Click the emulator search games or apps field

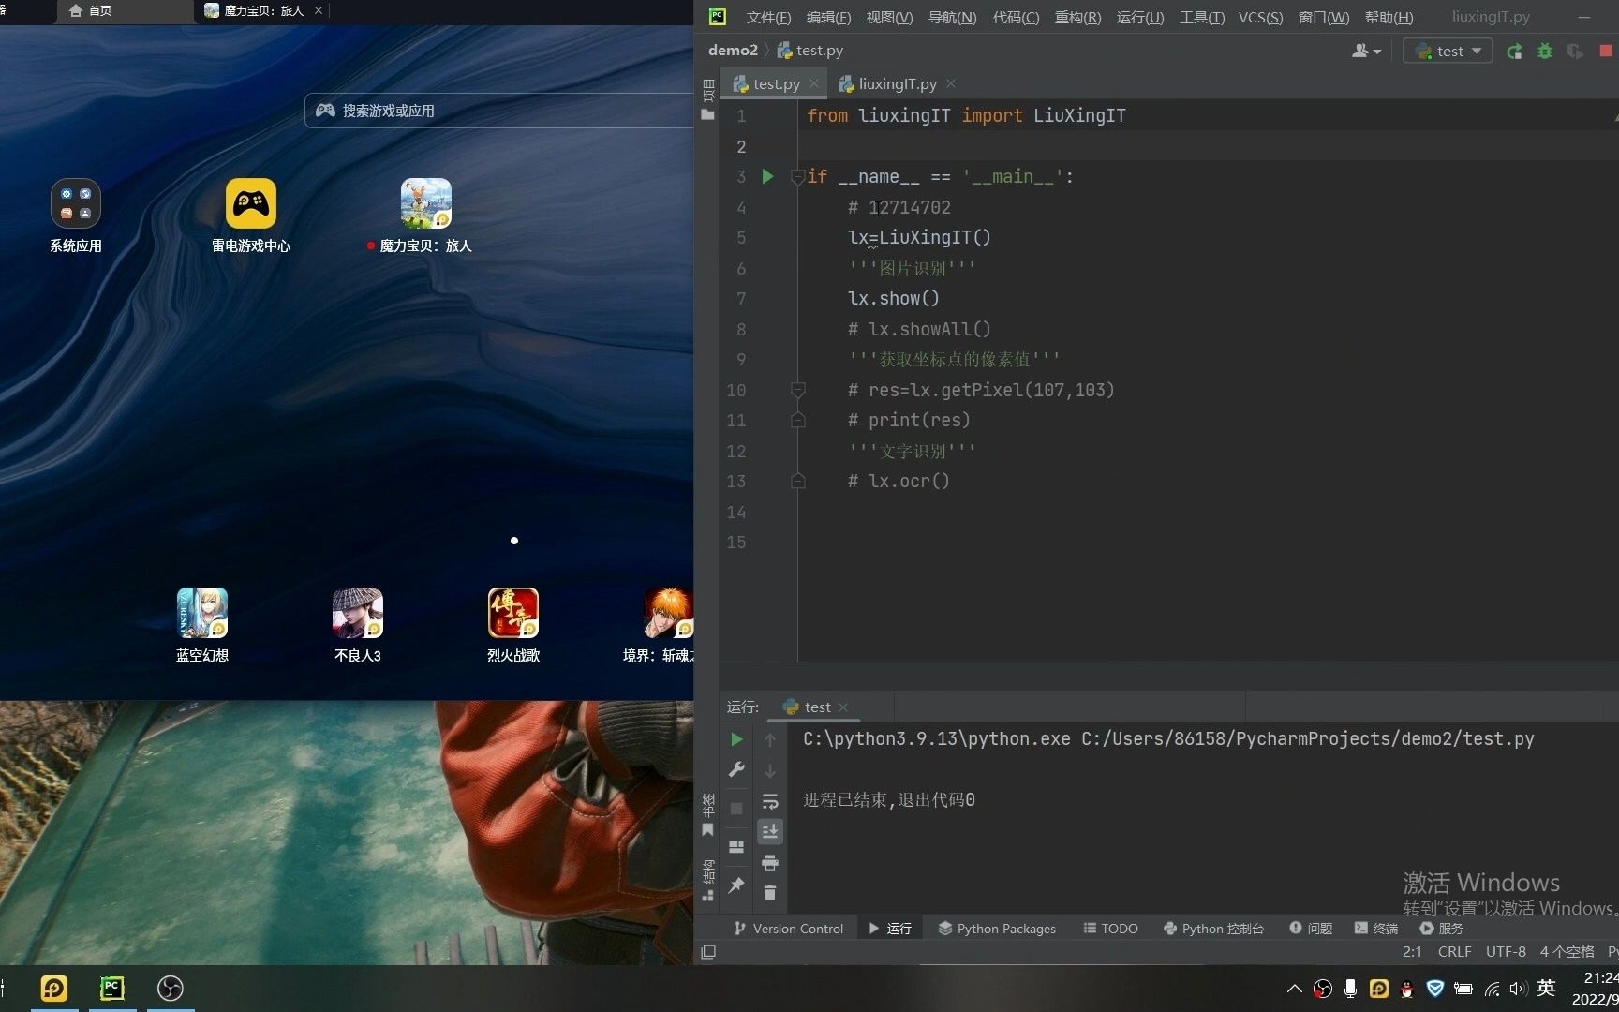click(498, 111)
